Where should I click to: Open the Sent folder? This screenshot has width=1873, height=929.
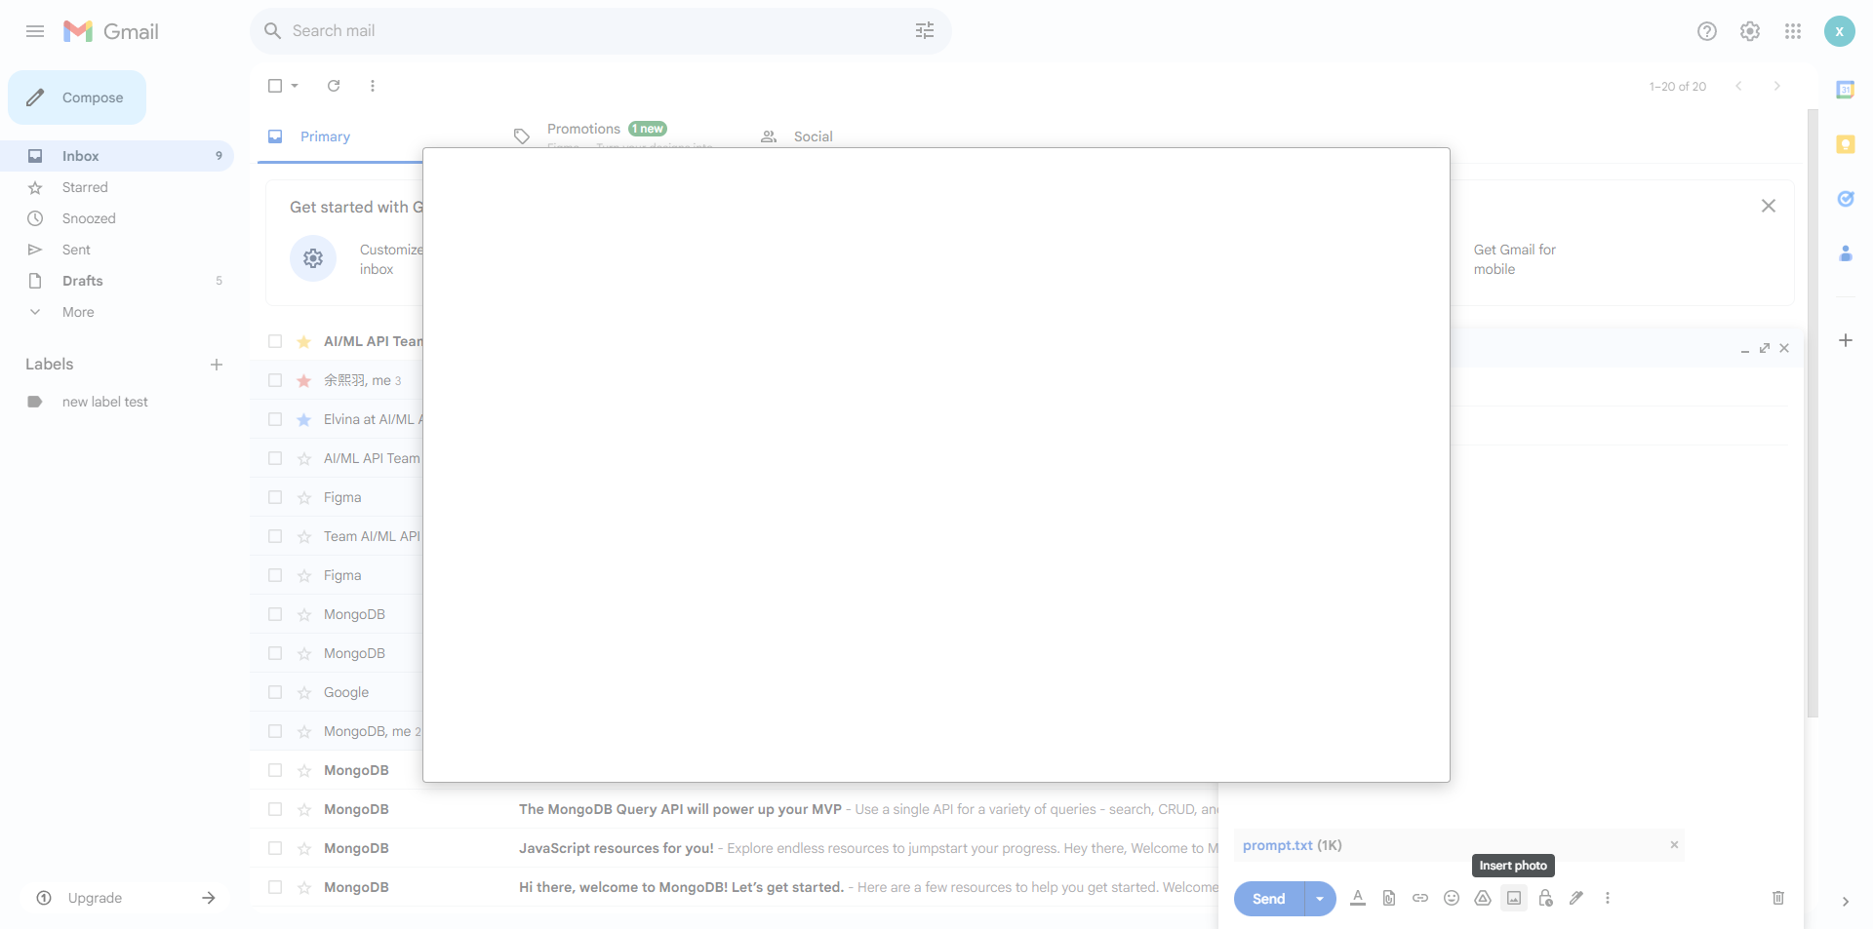click(x=76, y=250)
